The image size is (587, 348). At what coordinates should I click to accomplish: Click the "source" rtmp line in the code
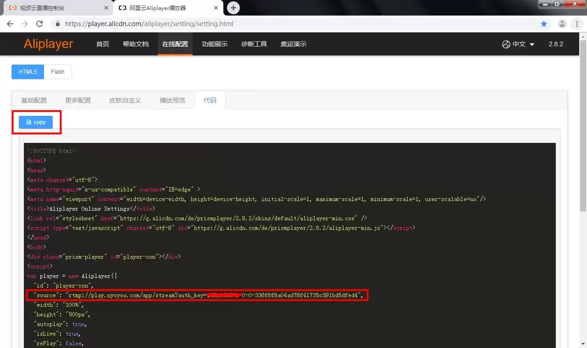pyautogui.click(x=198, y=295)
